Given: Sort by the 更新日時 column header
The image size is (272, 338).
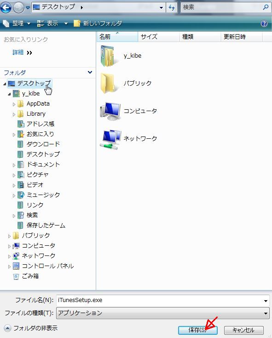Looking at the screenshot, I should (x=241, y=37).
